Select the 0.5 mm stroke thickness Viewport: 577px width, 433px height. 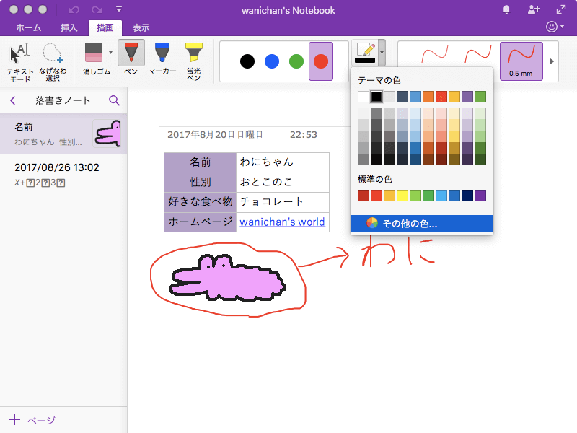tap(521, 61)
